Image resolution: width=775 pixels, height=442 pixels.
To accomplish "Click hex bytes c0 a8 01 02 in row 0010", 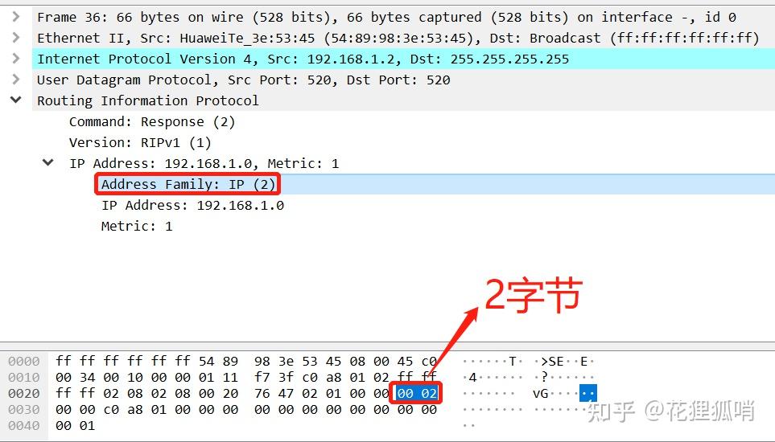I will pos(345,378).
